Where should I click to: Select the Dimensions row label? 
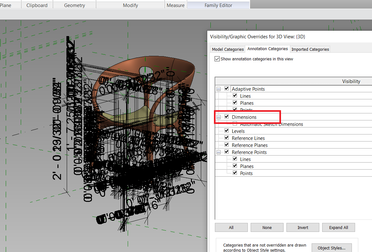(244, 117)
